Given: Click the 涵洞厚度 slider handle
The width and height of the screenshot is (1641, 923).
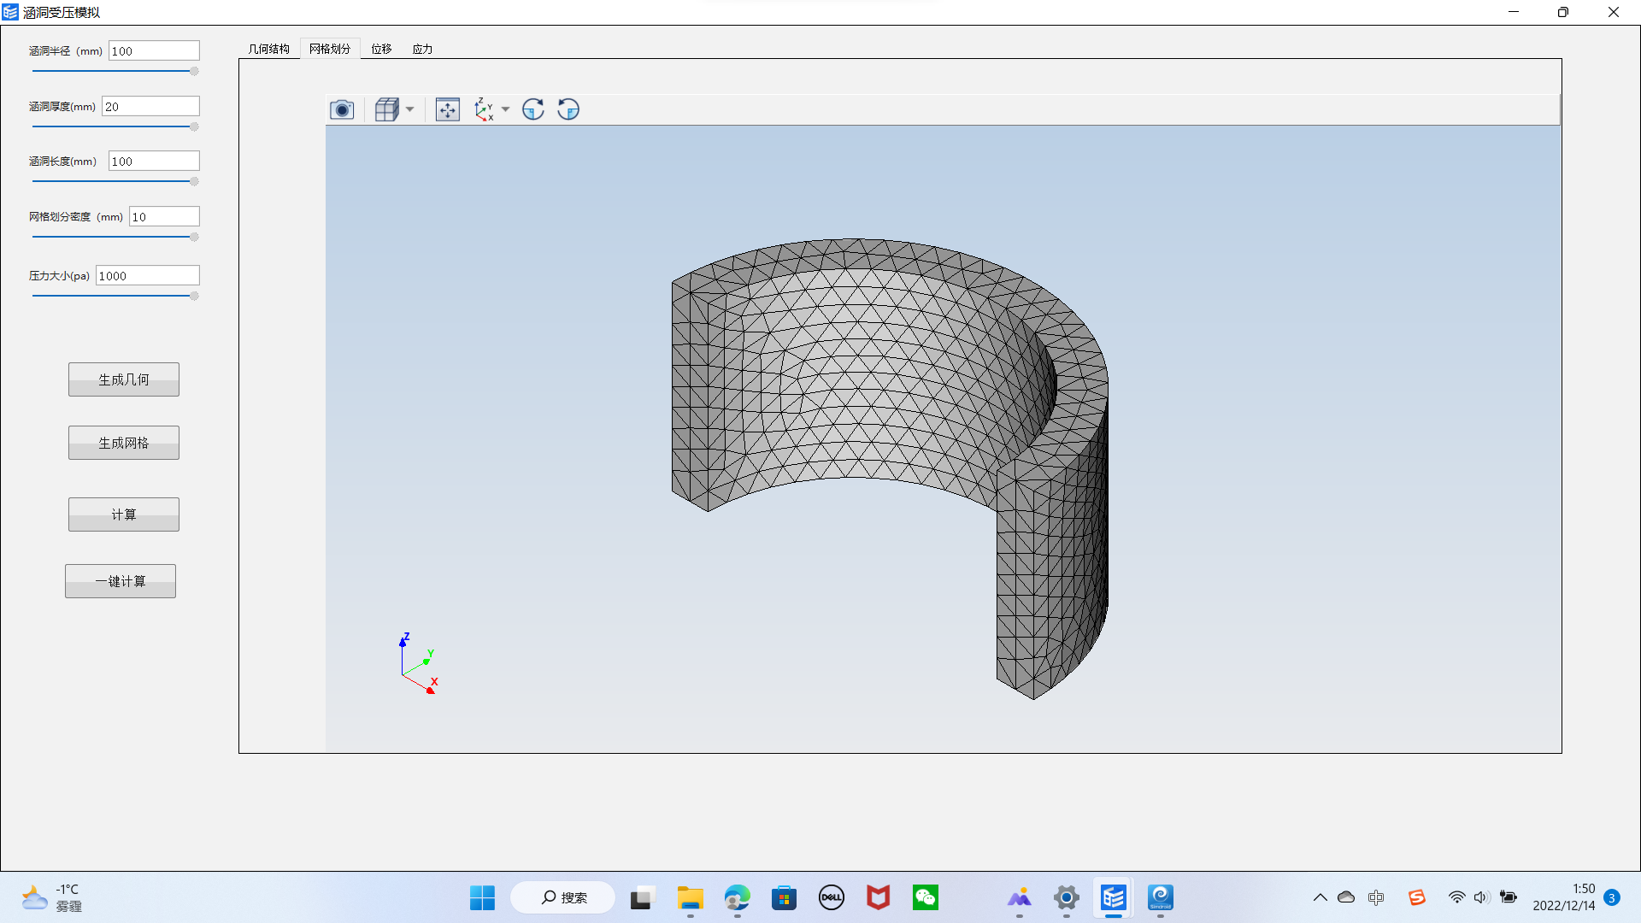Looking at the screenshot, I should click(x=194, y=126).
